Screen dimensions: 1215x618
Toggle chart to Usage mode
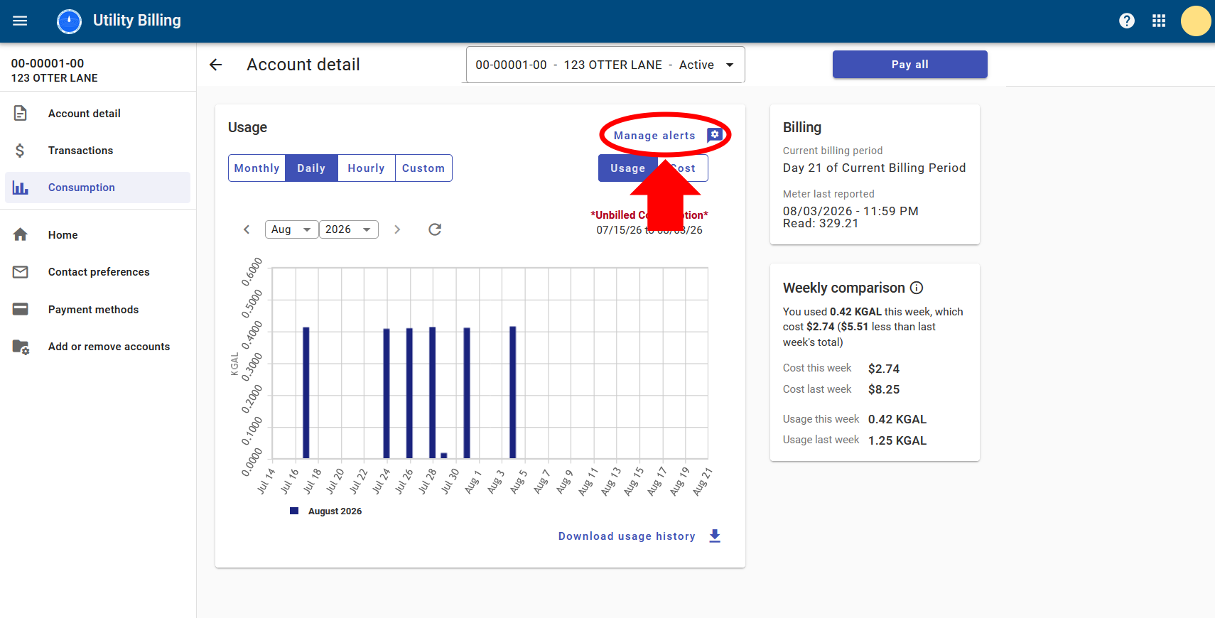click(628, 168)
